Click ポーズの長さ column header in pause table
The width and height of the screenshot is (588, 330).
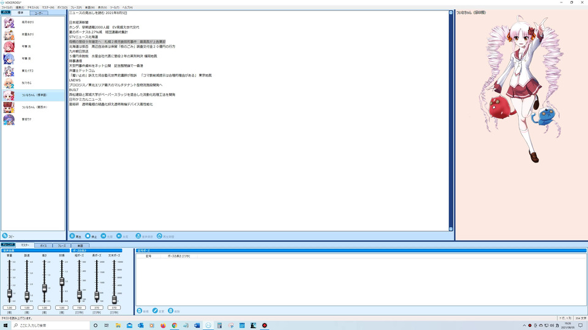[179, 256]
